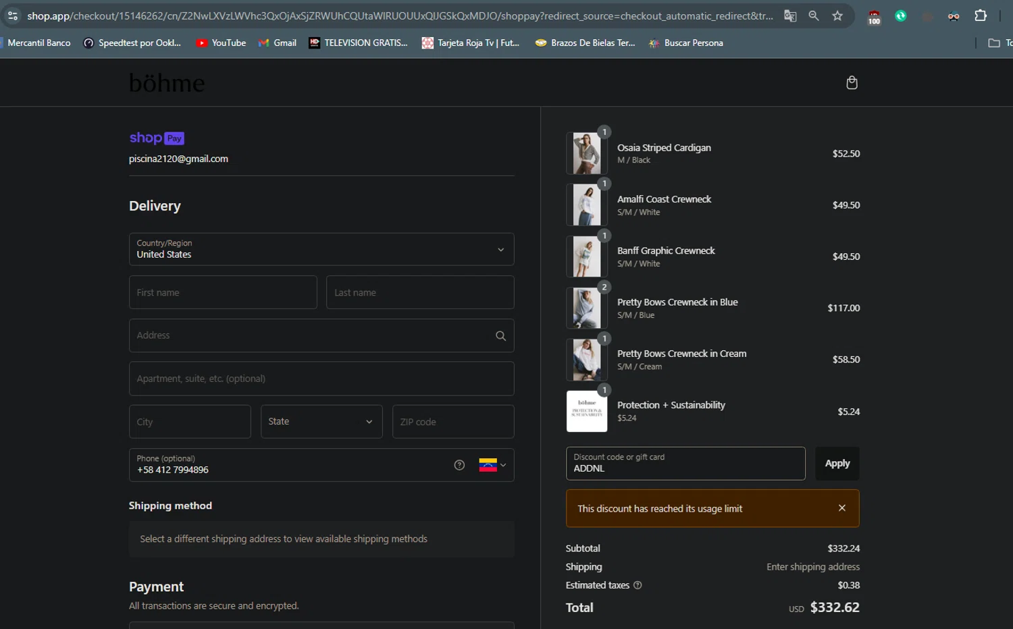Click the First name field
The height and width of the screenshot is (629, 1013).
[223, 292]
